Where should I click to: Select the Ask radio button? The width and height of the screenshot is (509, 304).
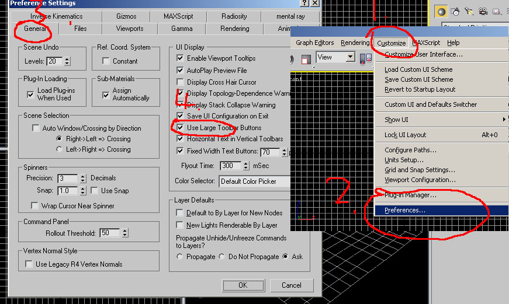[x=285, y=256]
